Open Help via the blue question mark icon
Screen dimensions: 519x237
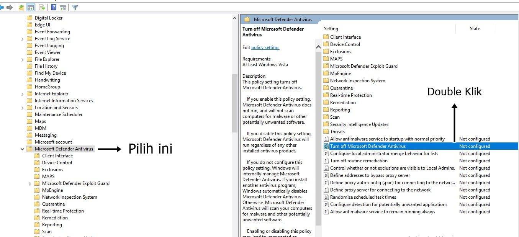tap(54, 7)
